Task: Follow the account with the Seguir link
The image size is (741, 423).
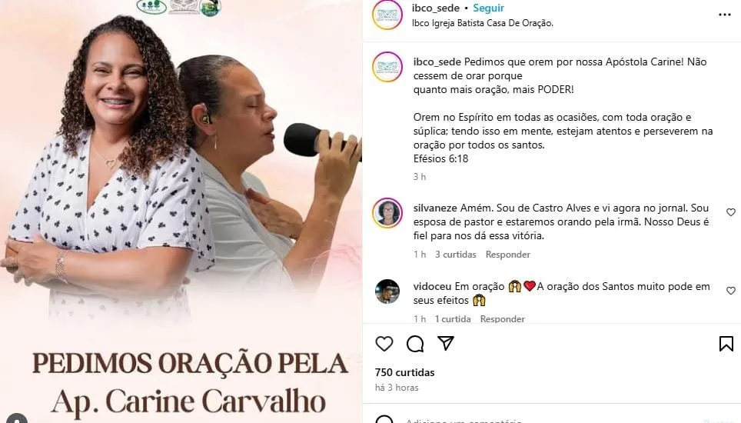Action: [489, 8]
